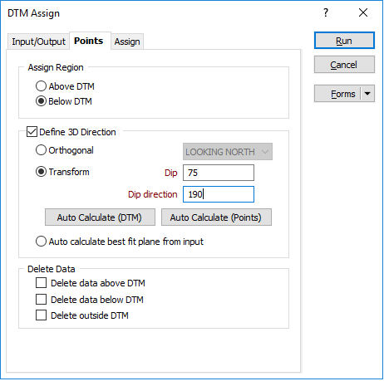Close the DTM Assign dialog
This screenshot has height=381, width=384.
click(x=363, y=12)
